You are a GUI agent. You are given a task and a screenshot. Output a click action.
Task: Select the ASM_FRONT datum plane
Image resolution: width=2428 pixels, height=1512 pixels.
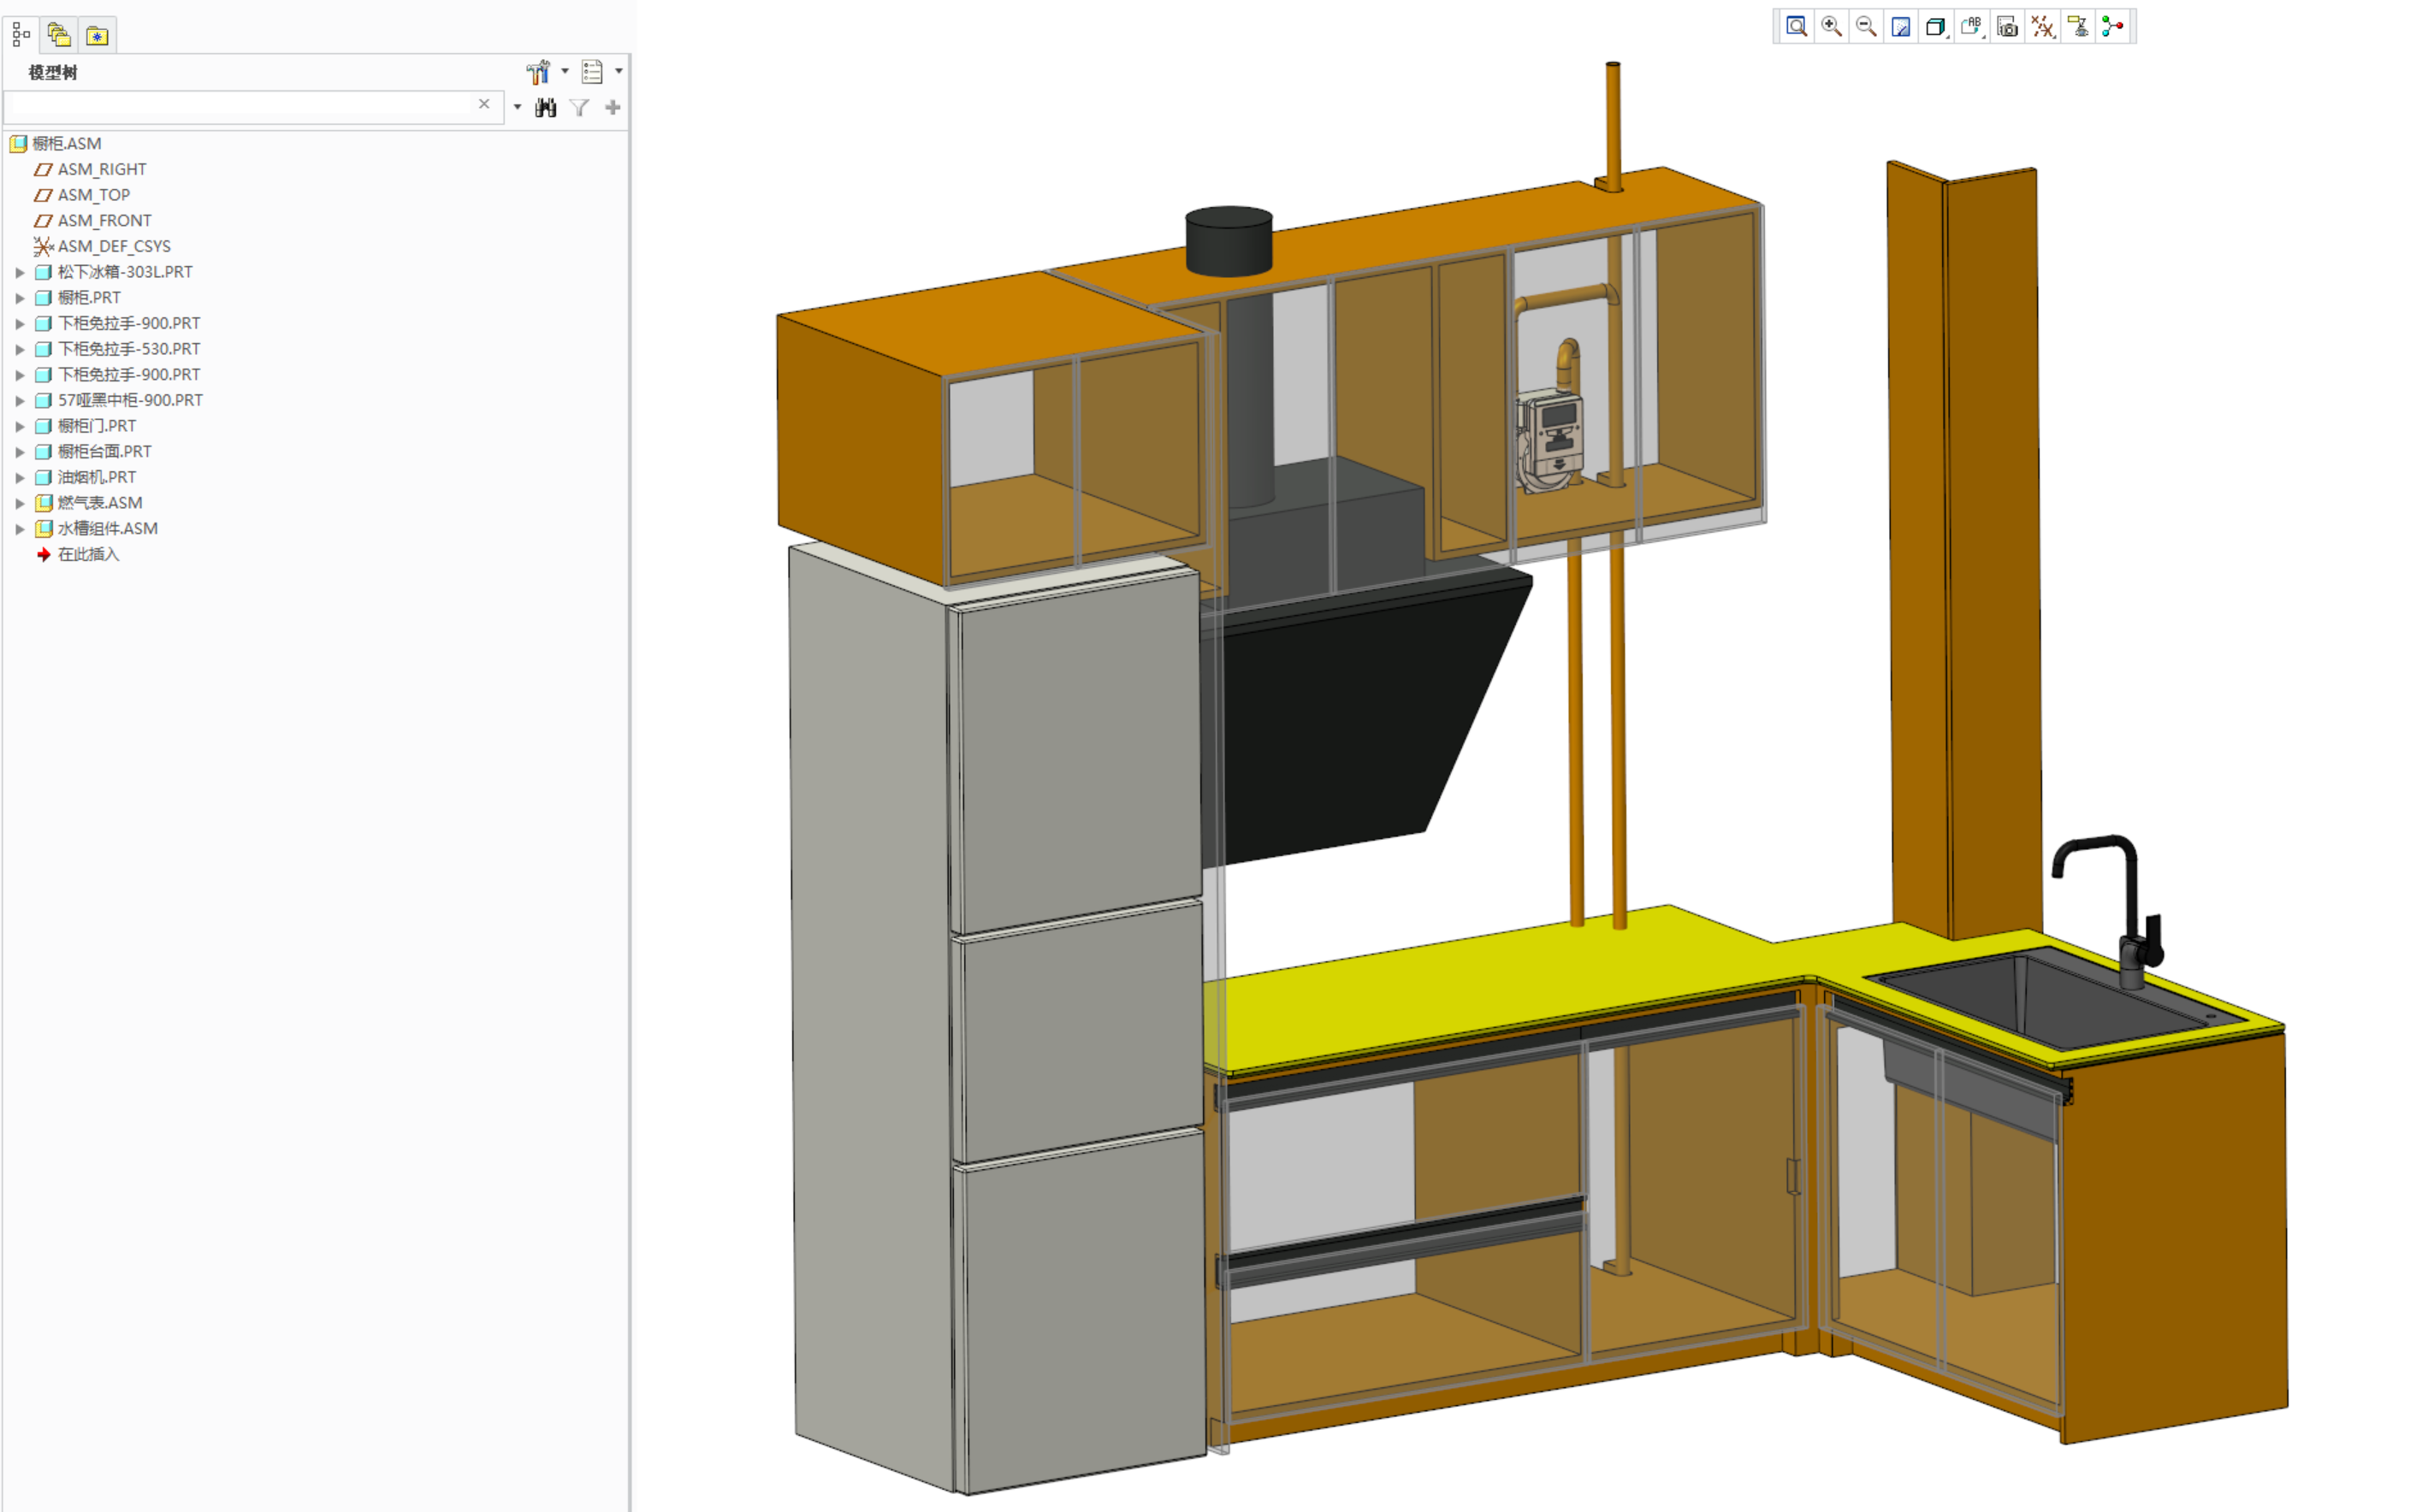pos(104,221)
